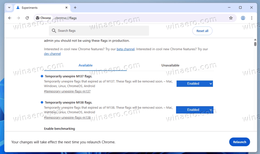
Task: Select the Experiments browser tab
Action: pos(42,8)
